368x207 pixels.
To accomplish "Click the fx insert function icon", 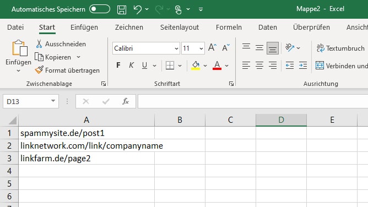I will [x=126, y=101].
